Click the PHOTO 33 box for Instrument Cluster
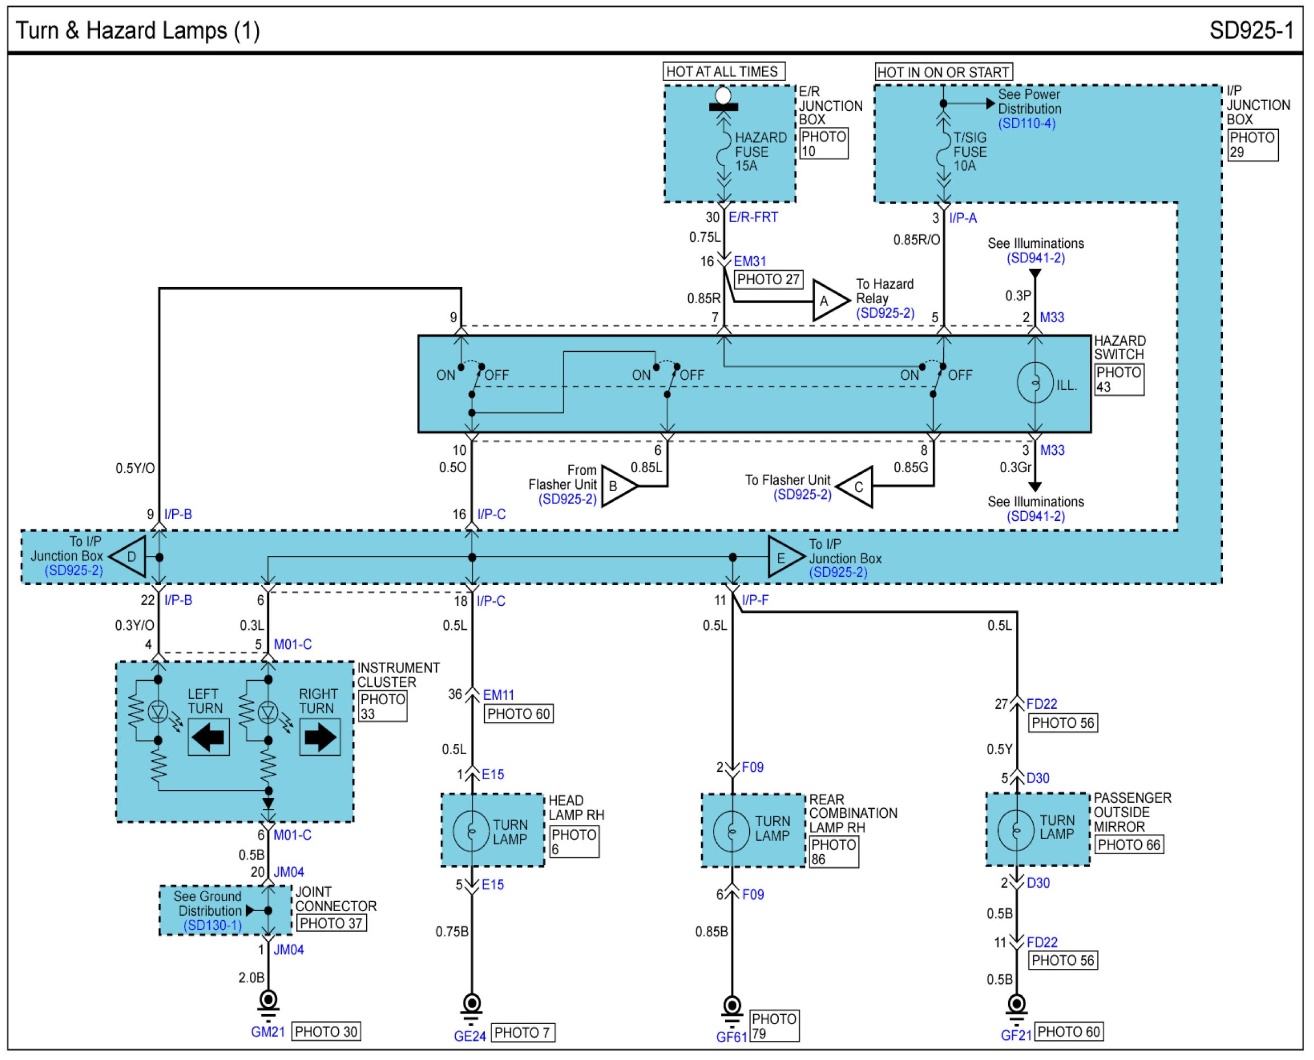The width and height of the screenshot is (1314, 1060). pos(382,706)
